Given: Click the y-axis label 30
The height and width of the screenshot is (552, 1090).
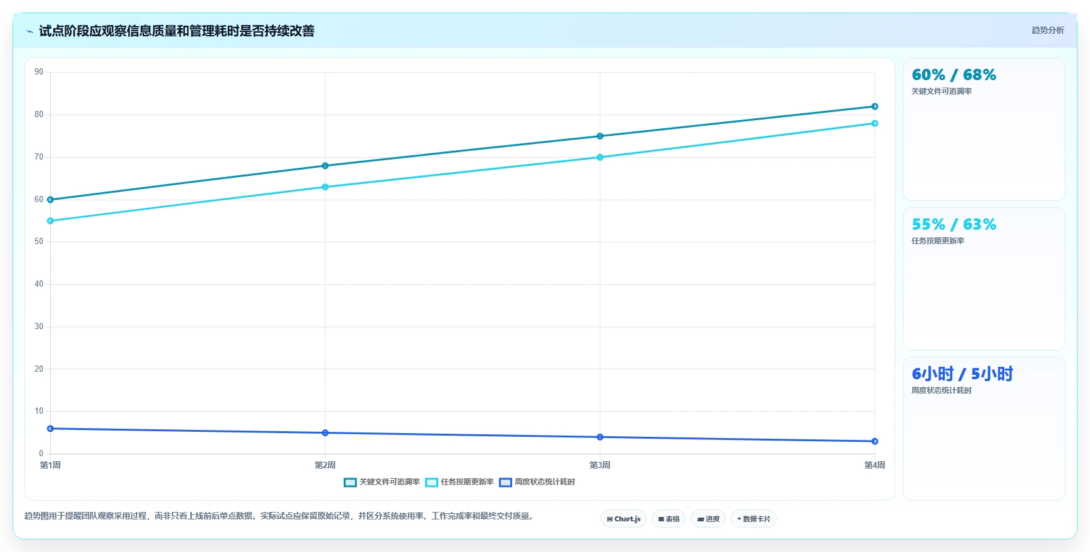Looking at the screenshot, I should [39, 327].
